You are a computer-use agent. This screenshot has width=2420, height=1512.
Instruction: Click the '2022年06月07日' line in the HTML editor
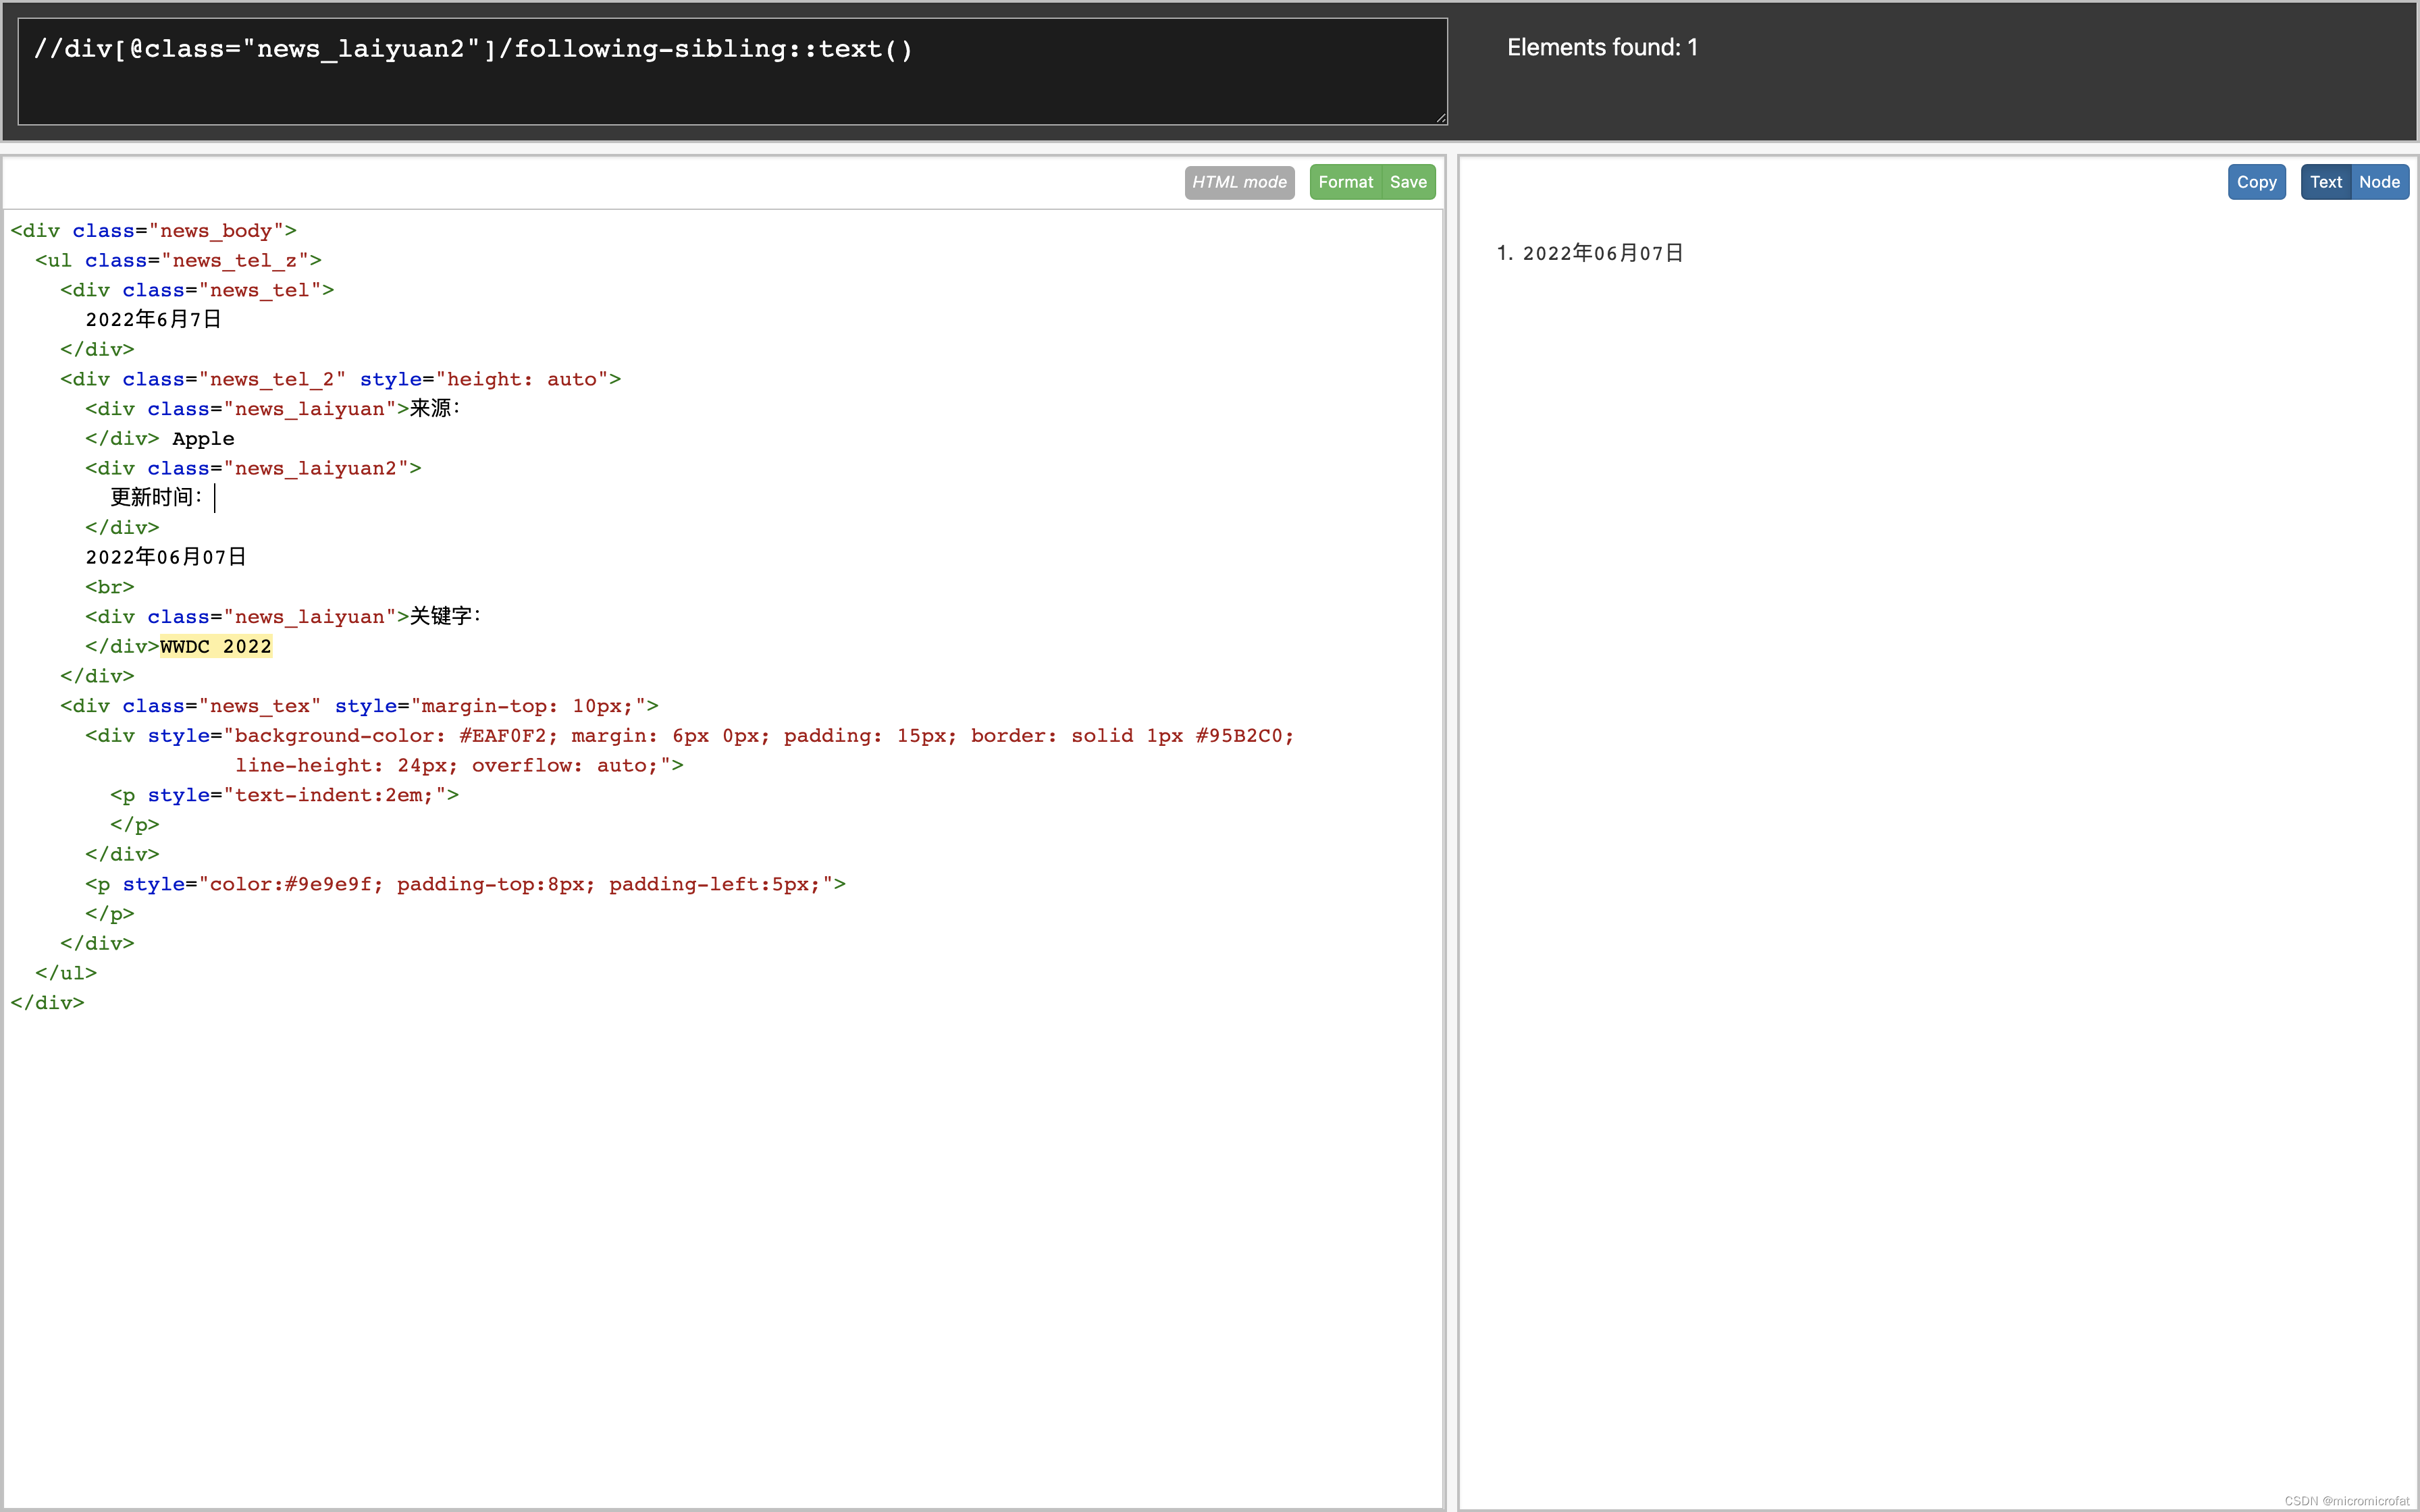coord(166,557)
